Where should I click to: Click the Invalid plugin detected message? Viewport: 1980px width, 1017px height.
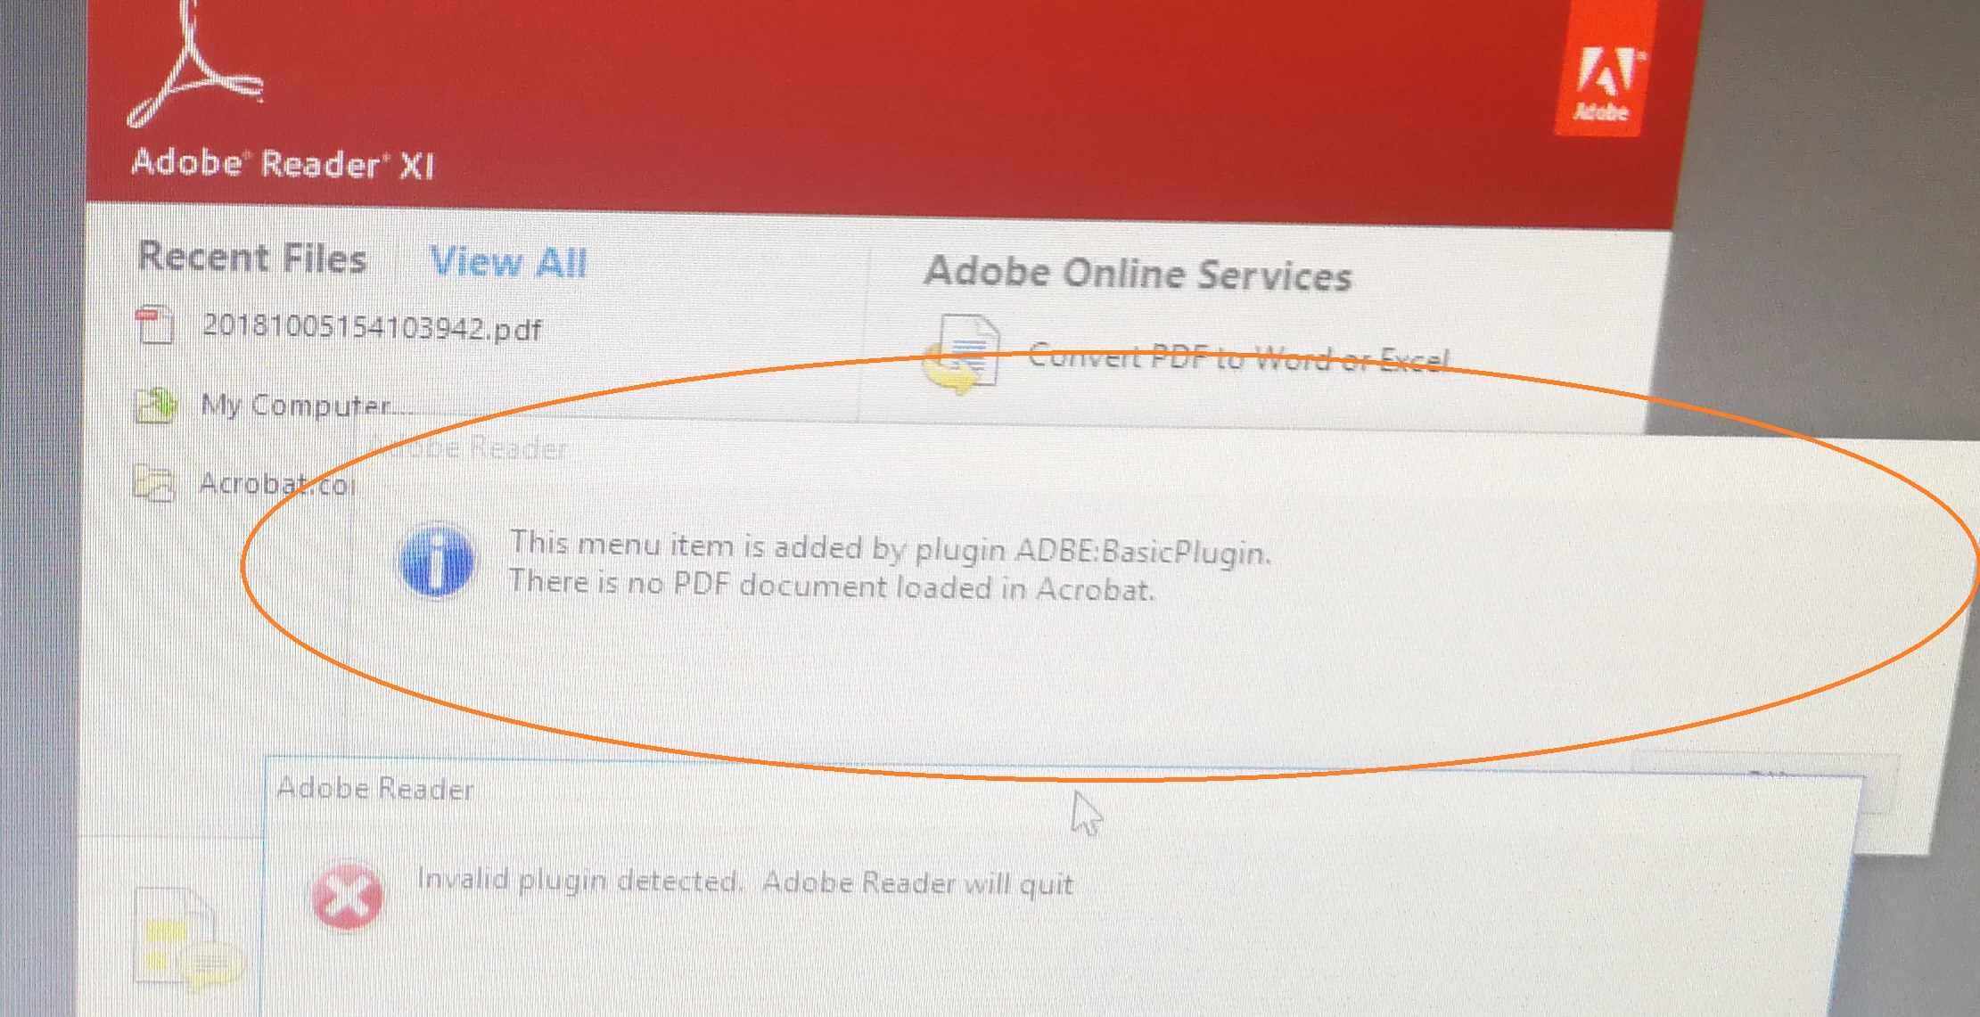tap(745, 882)
